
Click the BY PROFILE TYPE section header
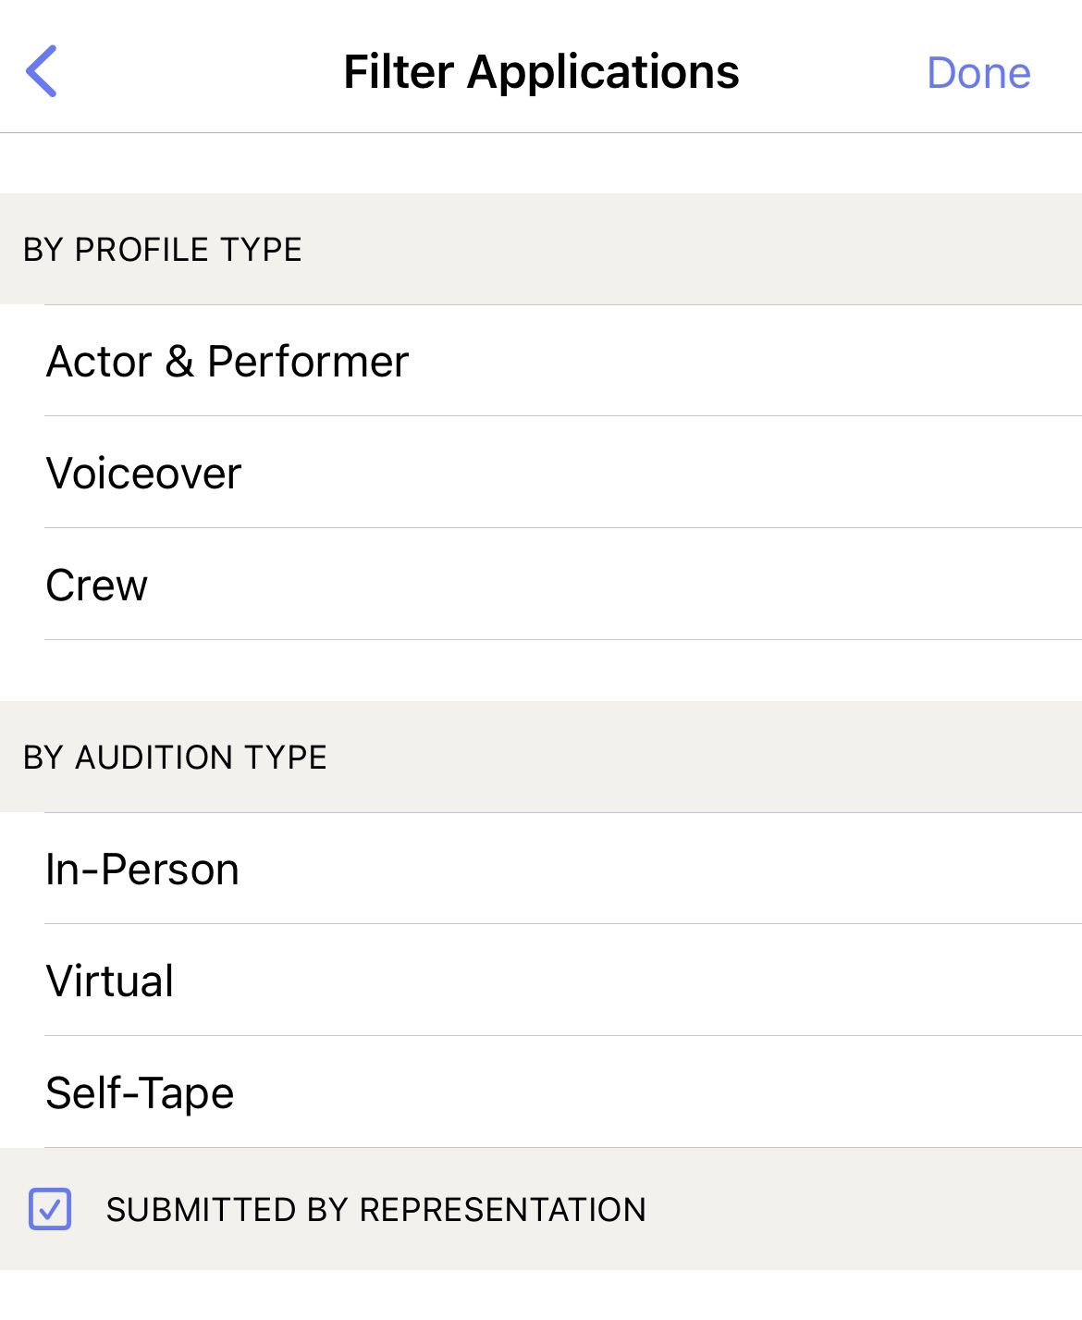pos(163,250)
